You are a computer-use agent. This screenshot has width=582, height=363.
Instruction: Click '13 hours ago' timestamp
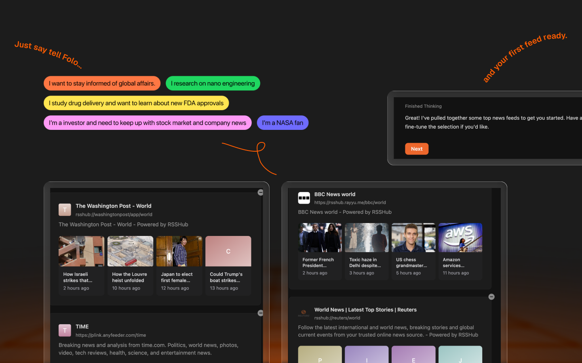pos(224,288)
